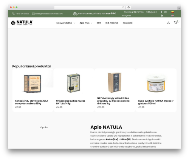189x160 pixels.
Task: Open the user account icon
Action: [168, 23]
